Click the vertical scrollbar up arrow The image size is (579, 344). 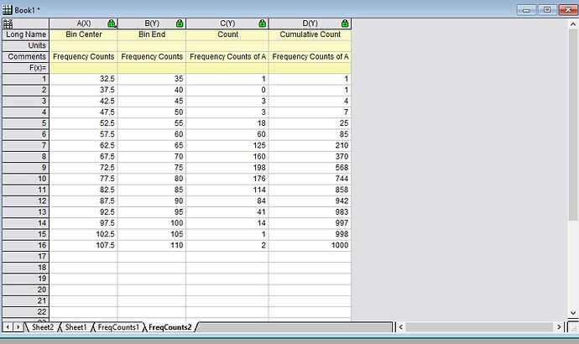click(573, 24)
